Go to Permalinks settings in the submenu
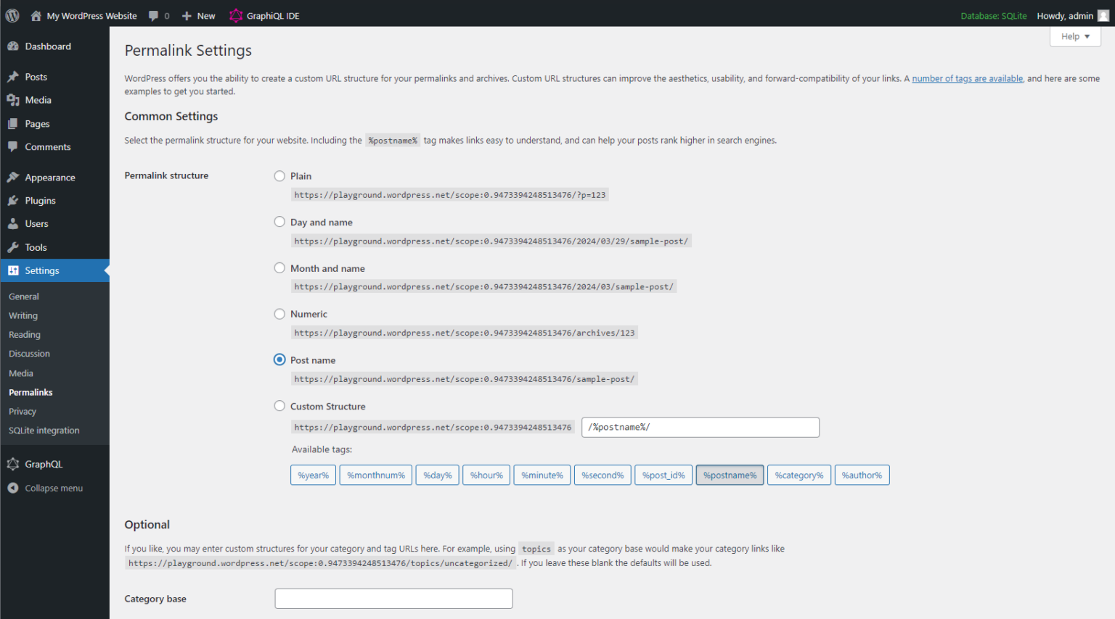 tap(30, 392)
